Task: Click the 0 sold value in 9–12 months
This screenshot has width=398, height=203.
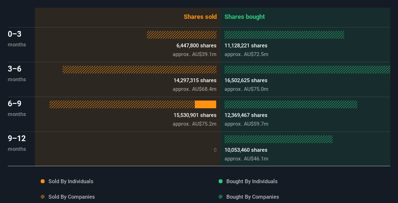Action: point(215,150)
